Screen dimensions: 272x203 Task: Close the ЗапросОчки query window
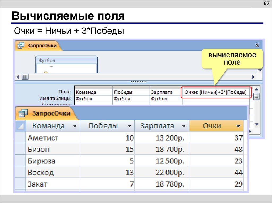pos(257,45)
